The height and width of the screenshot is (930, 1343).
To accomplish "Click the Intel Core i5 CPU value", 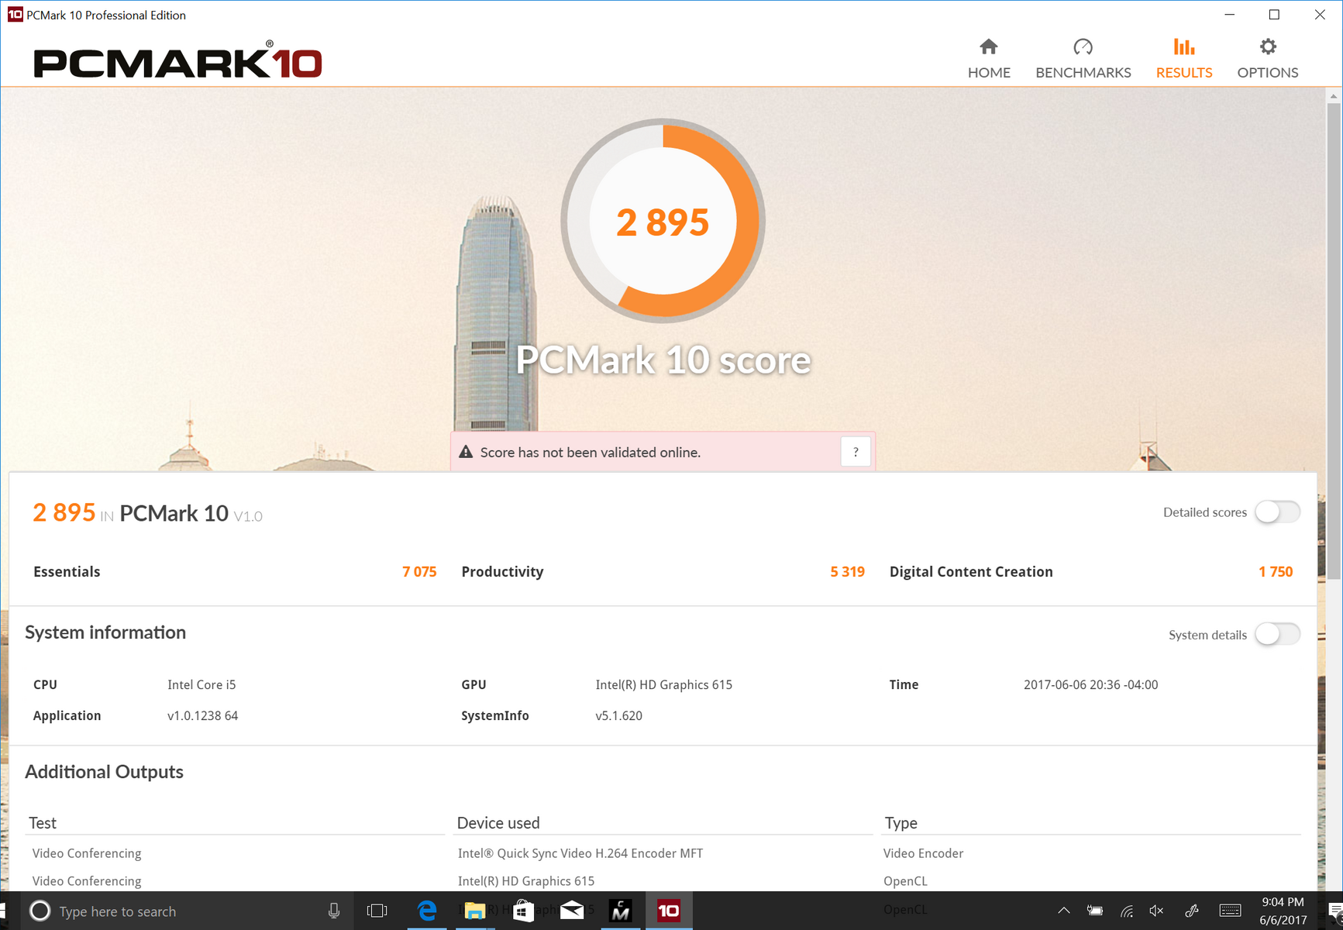I will [x=201, y=685].
